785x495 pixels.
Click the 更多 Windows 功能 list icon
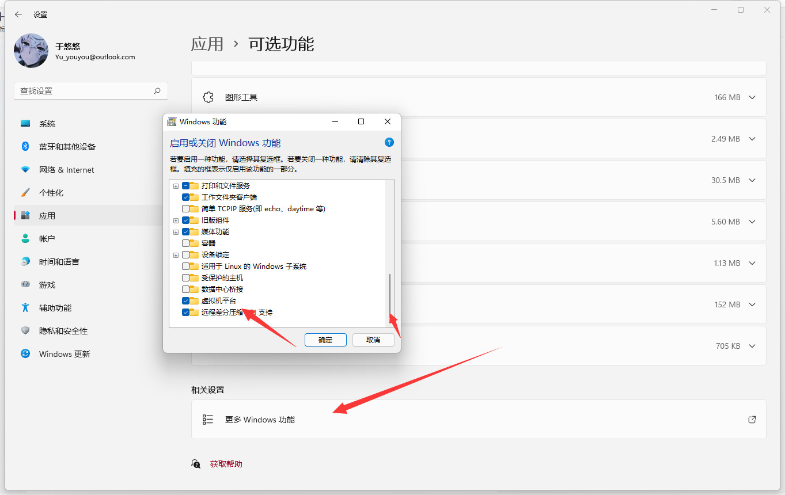(x=208, y=420)
